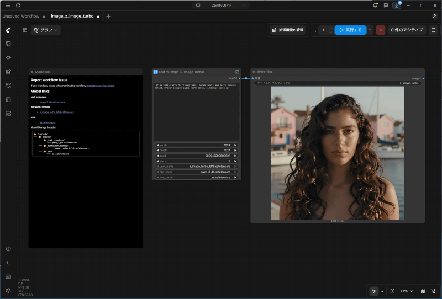This screenshot has width=442, height=299.
Task: Click the notification bell icon
Action: 375,6
